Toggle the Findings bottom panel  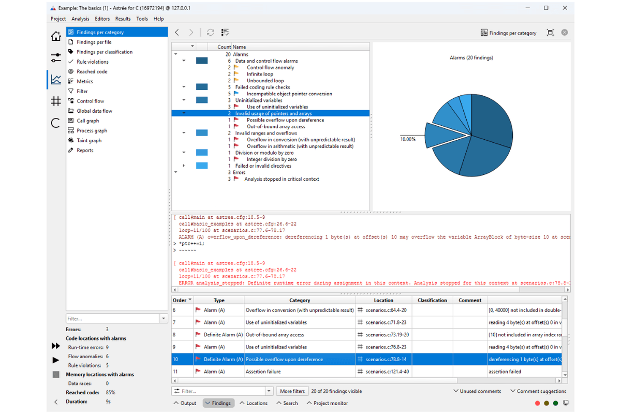point(217,403)
